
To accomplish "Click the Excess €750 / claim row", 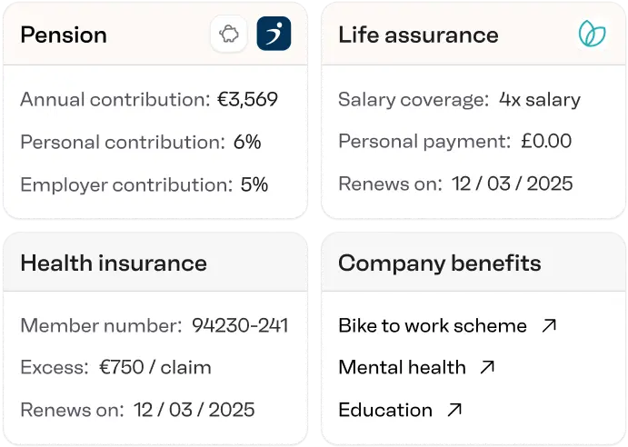I will coord(115,367).
